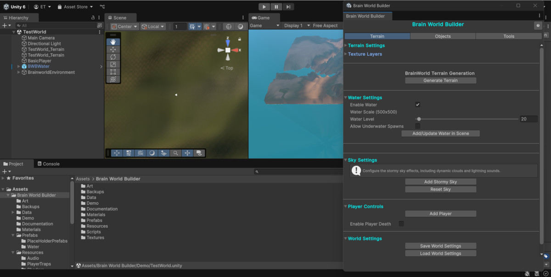Play the game with Play button
Viewport: 551px width, 277px height.
(264, 7)
